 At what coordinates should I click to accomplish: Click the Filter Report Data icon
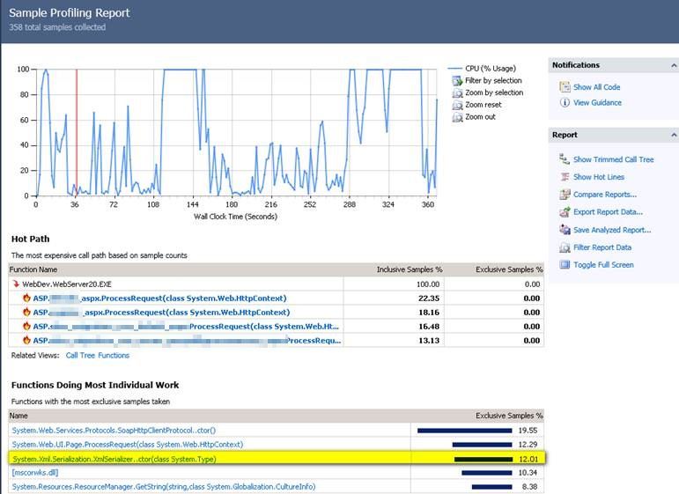click(565, 247)
